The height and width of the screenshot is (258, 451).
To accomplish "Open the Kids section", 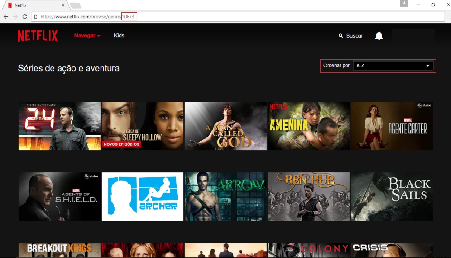I will tap(119, 35).
